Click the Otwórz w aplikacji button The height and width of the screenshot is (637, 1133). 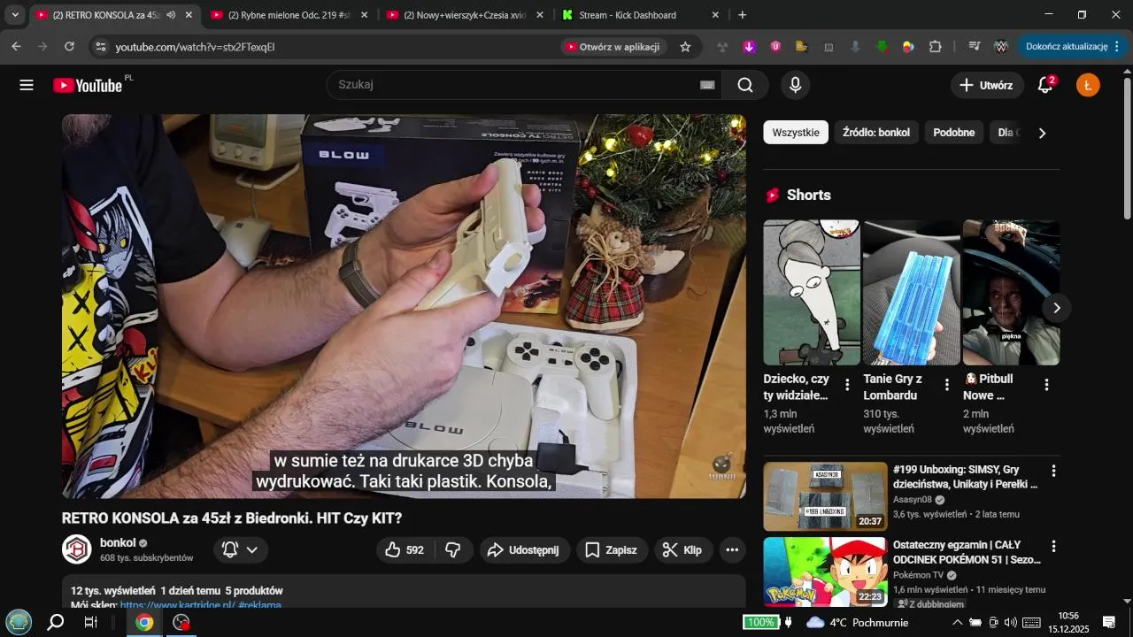pyautogui.click(x=613, y=47)
